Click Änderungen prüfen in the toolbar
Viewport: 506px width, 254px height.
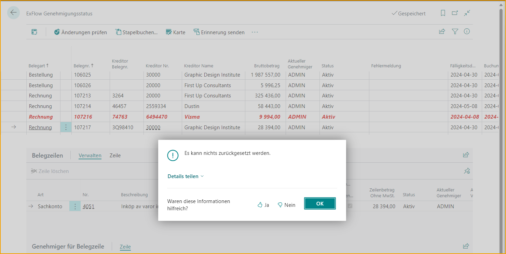coord(81,32)
